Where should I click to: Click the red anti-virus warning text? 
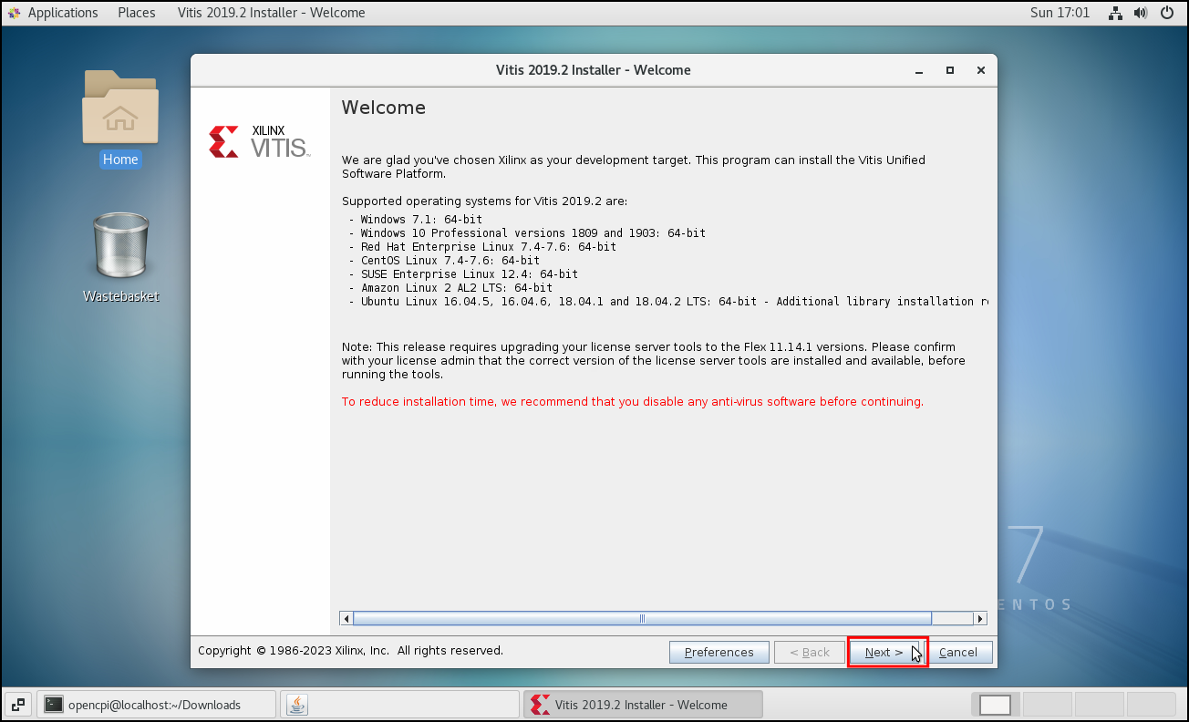[x=633, y=401]
